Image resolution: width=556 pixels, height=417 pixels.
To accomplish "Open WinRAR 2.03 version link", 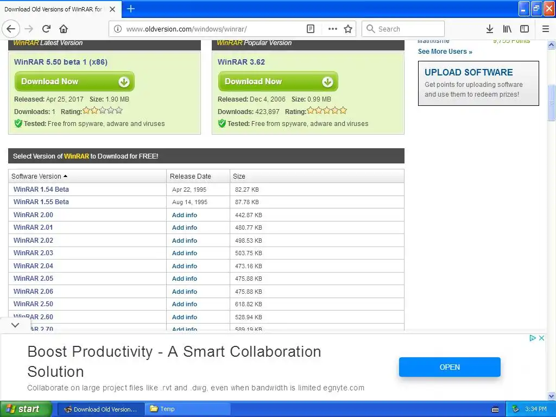I will (33, 253).
